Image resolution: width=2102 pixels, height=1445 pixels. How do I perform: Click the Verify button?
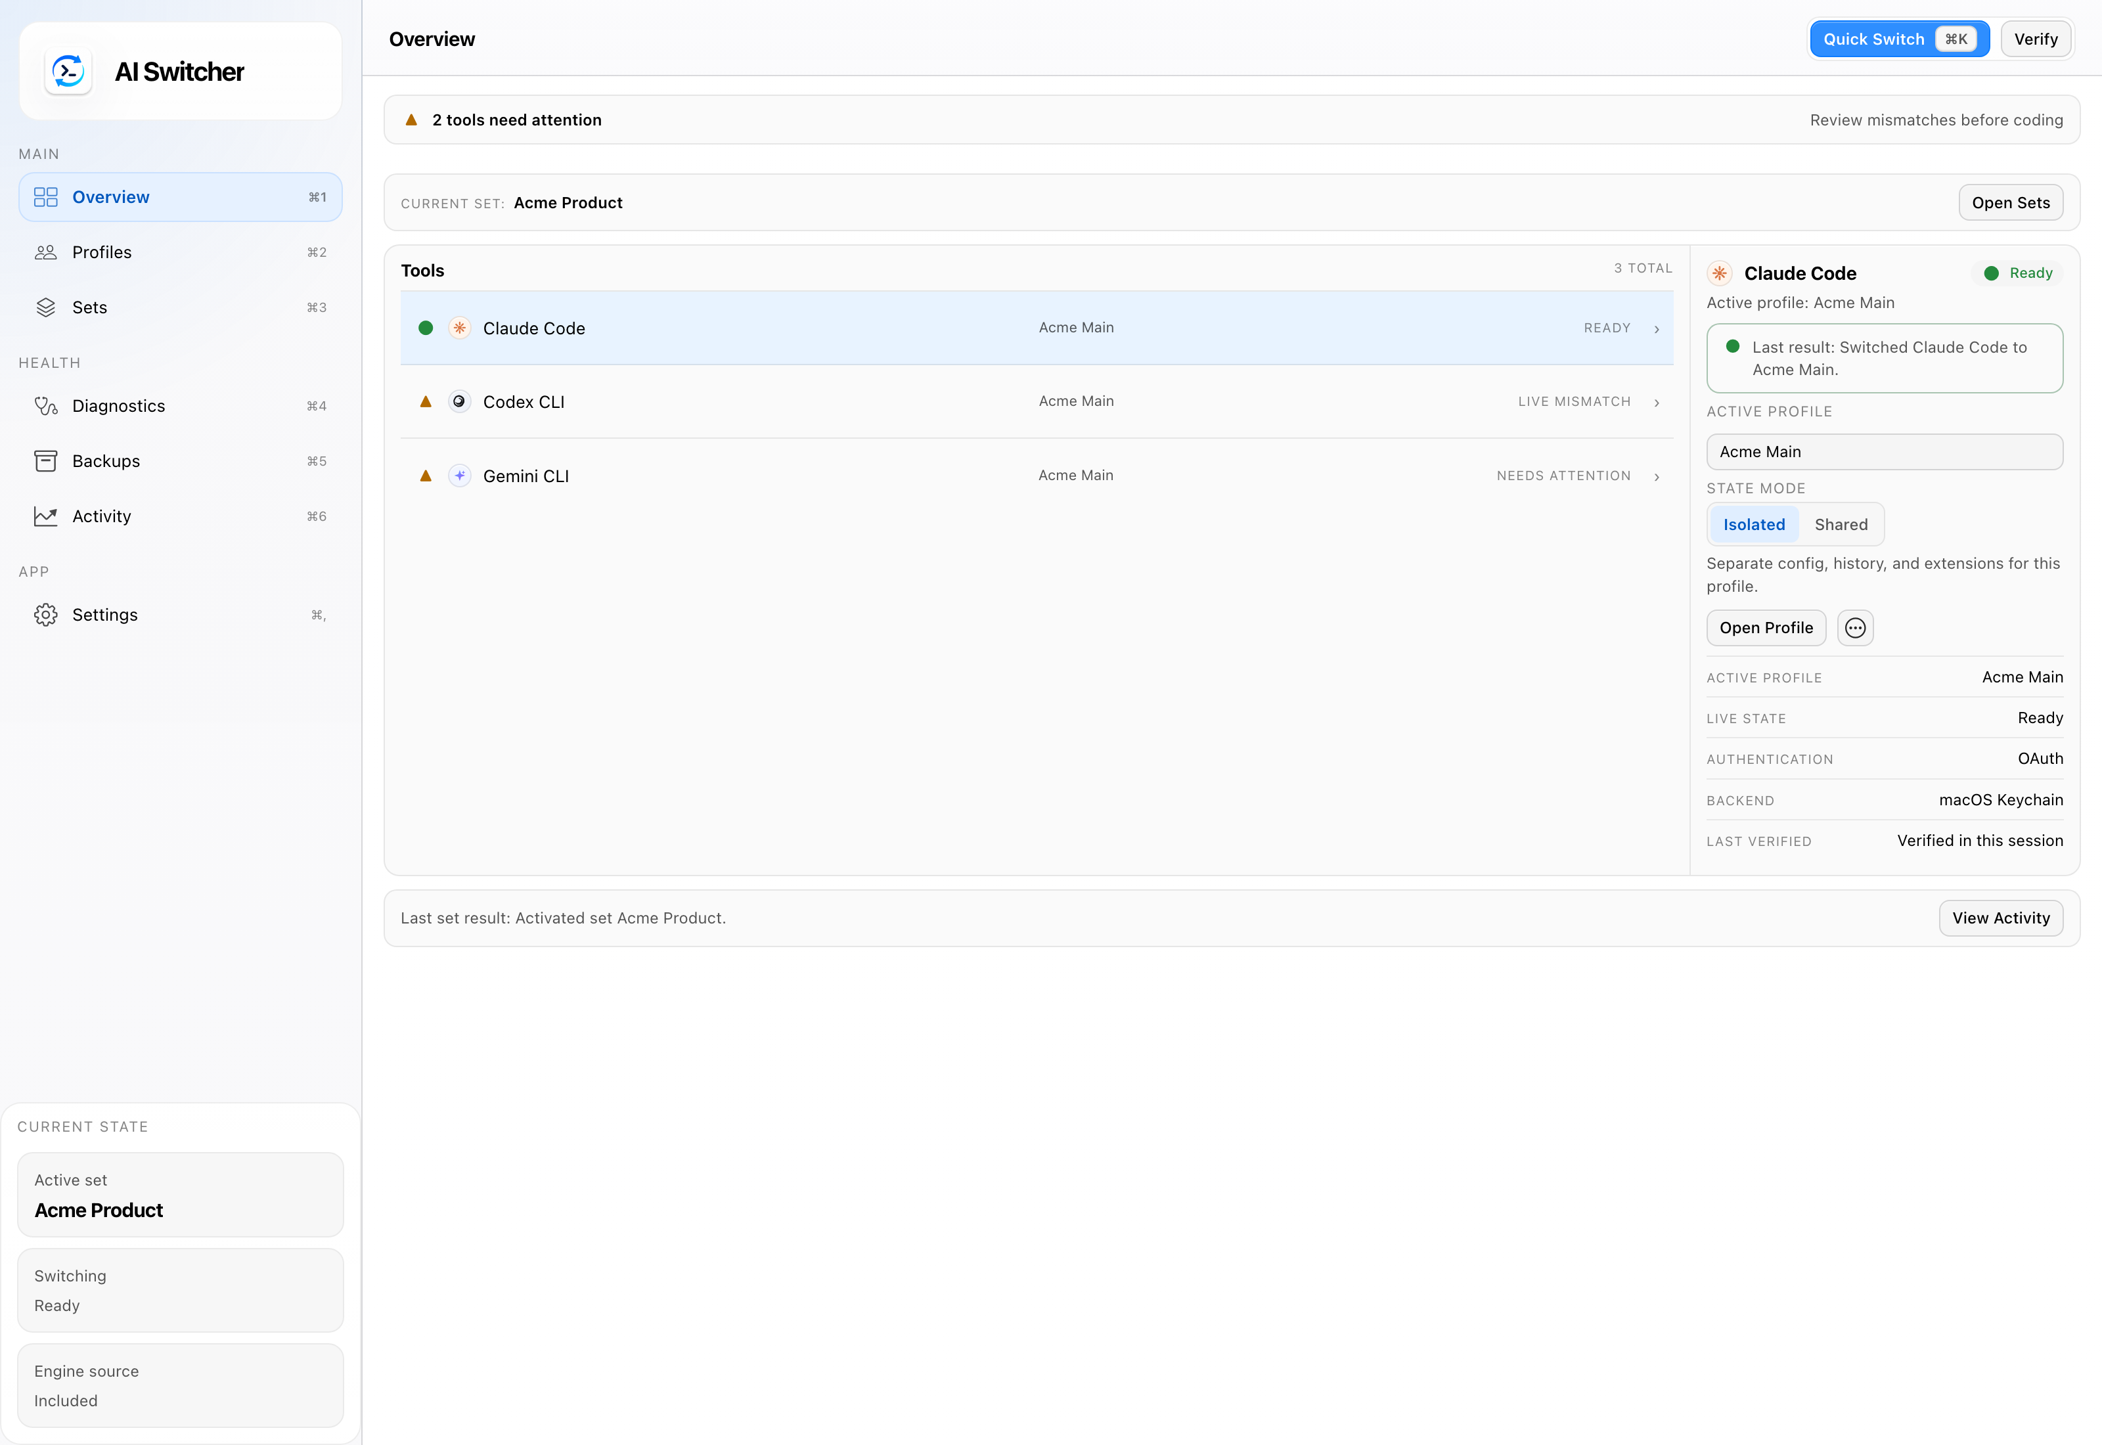coord(2036,39)
